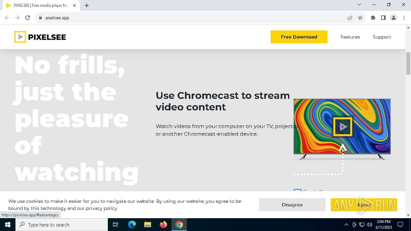Click the Free Download button

(299, 37)
